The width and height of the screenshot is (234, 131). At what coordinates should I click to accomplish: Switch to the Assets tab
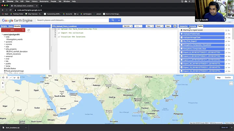point(17,26)
